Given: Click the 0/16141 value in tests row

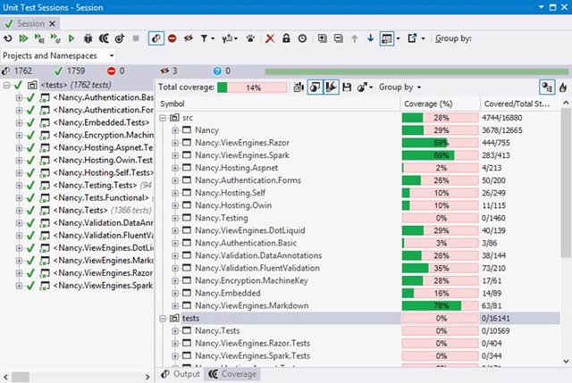Looking at the screenshot, I should click(495, 318).
